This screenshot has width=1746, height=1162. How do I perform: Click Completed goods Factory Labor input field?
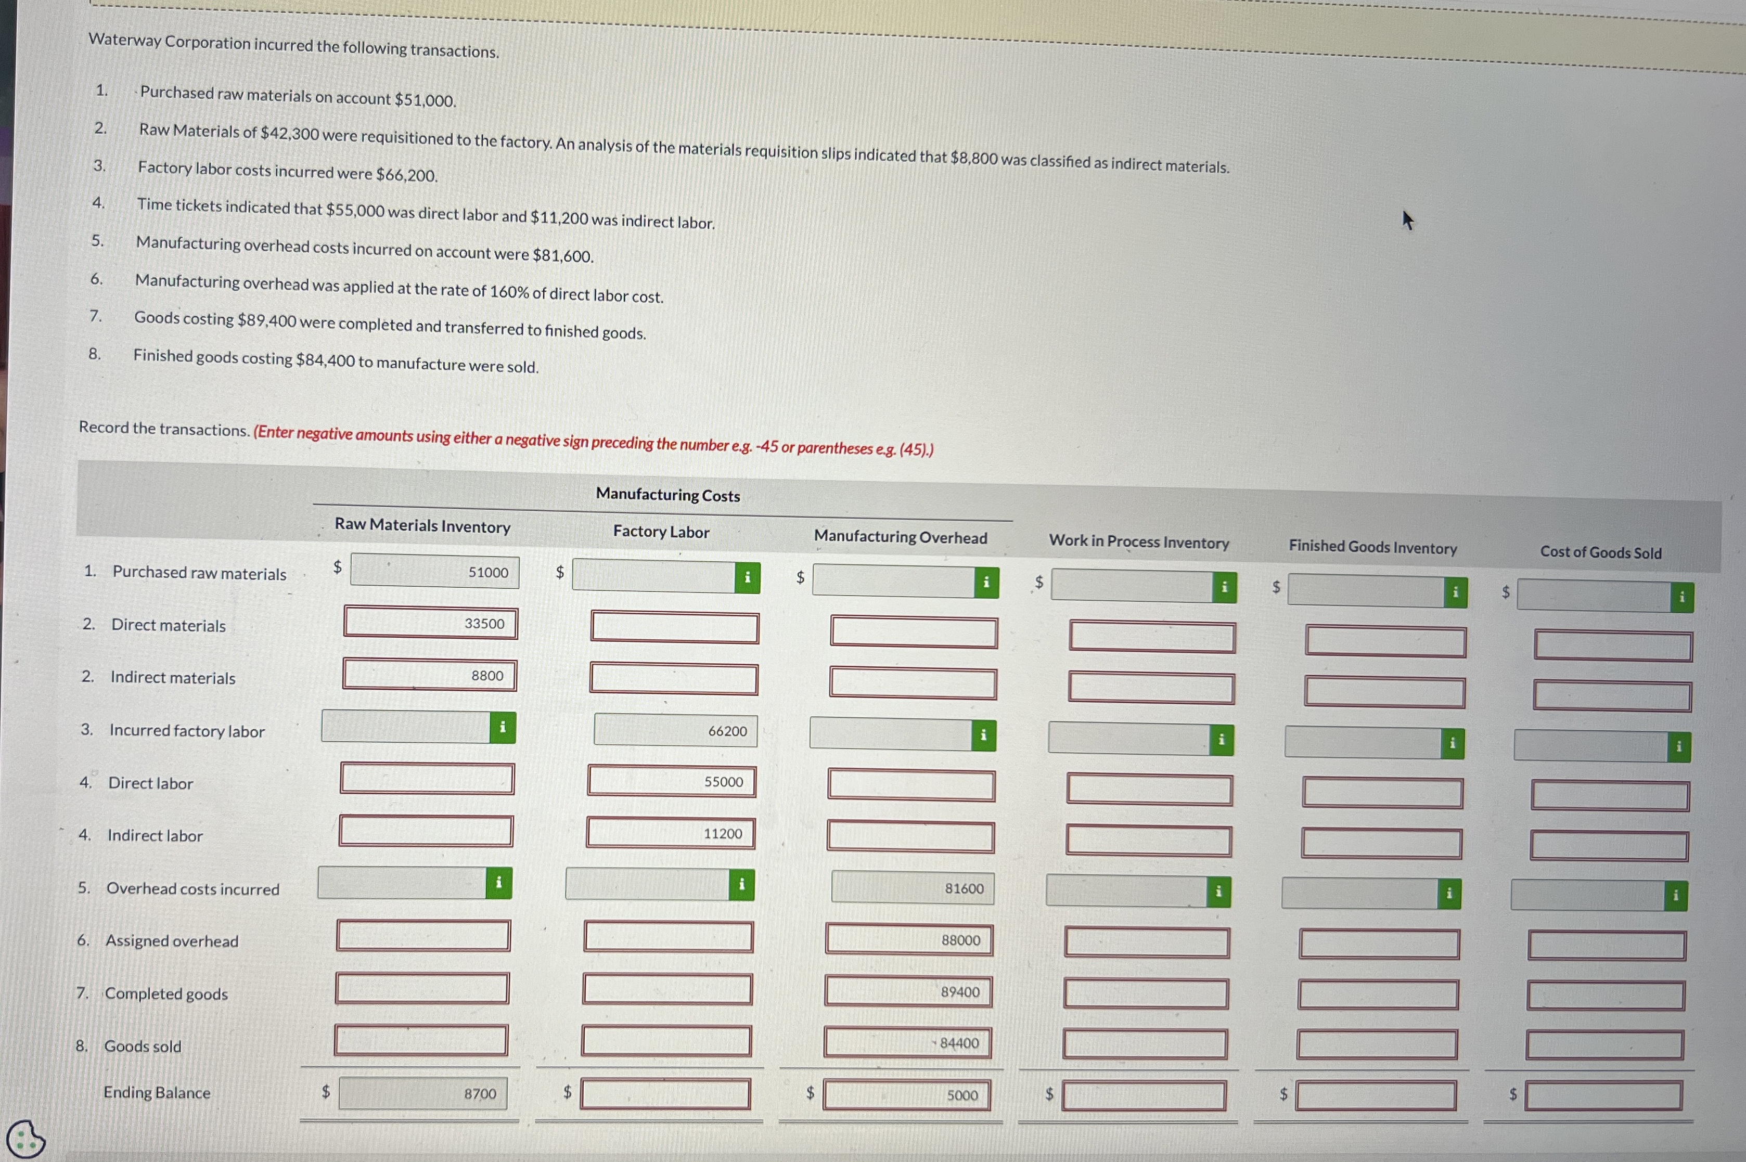coord(667,989)
